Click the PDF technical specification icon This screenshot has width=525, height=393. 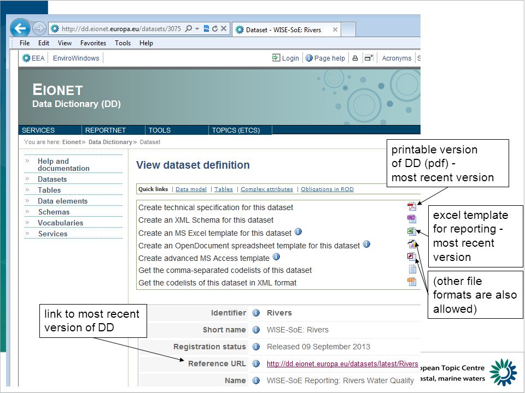click(x=411, y=206)
